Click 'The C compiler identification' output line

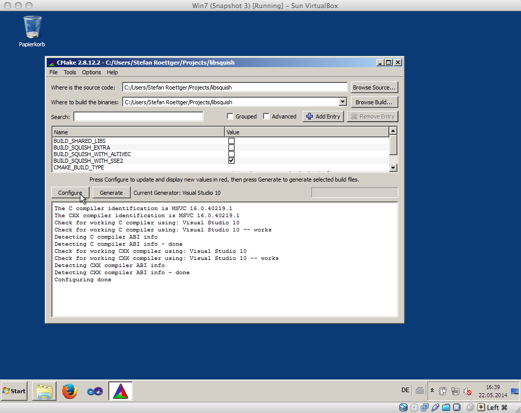[143, 209]
